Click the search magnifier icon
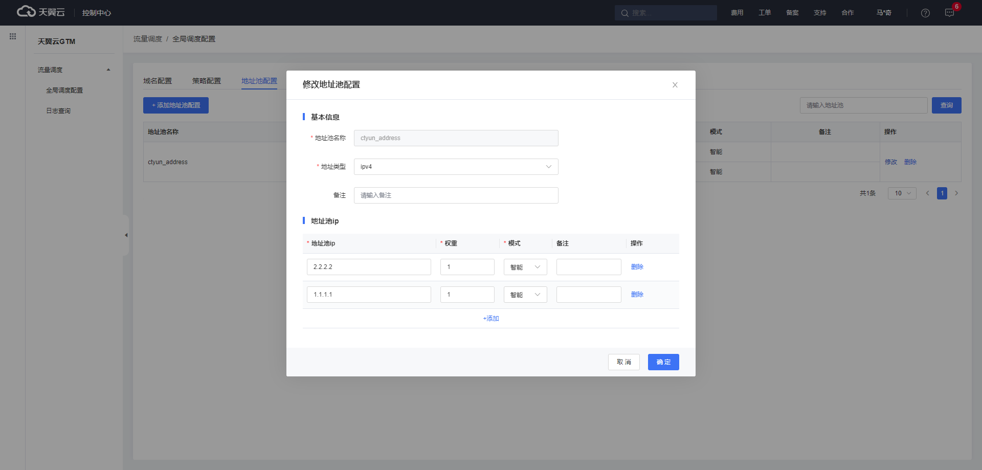The image size is (982, 470). [624, 13]
